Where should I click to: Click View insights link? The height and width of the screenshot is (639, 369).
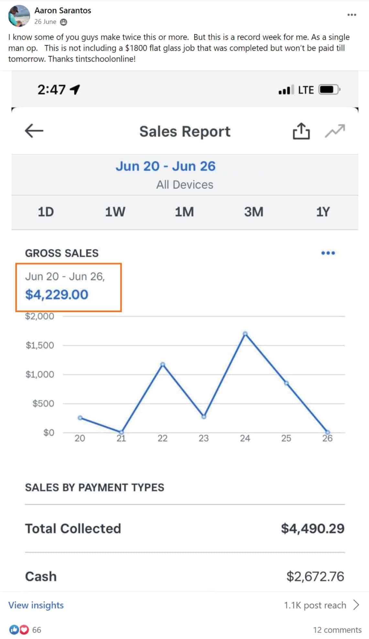point(36,605)
